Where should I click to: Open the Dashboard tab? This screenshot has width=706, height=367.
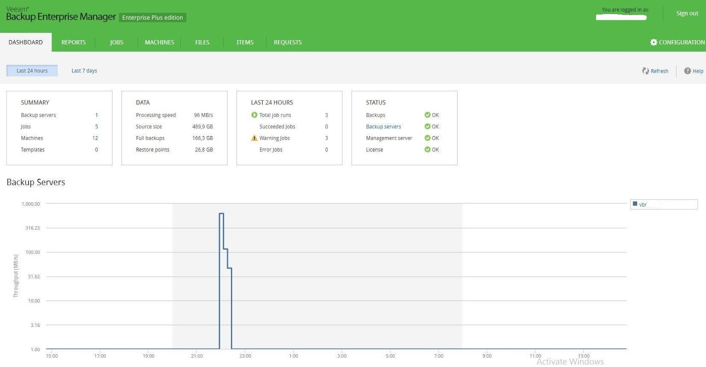26,42
